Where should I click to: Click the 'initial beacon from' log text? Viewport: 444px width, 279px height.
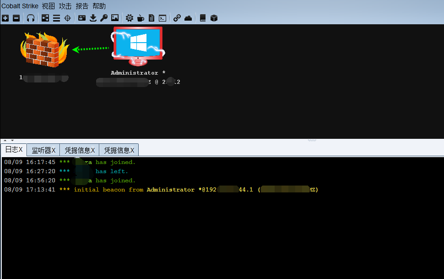click(109, 189)
